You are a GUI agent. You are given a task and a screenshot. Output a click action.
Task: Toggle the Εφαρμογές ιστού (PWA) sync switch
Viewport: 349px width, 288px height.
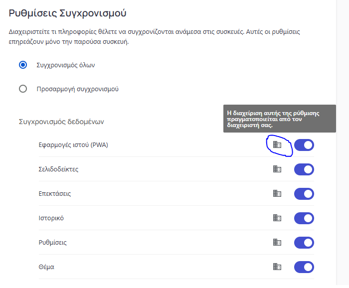tap(304, 145)
